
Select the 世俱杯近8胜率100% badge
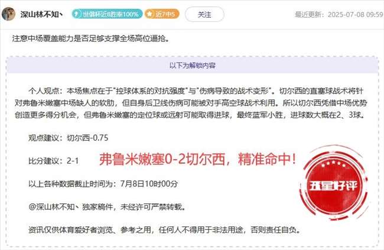(107, 14)
